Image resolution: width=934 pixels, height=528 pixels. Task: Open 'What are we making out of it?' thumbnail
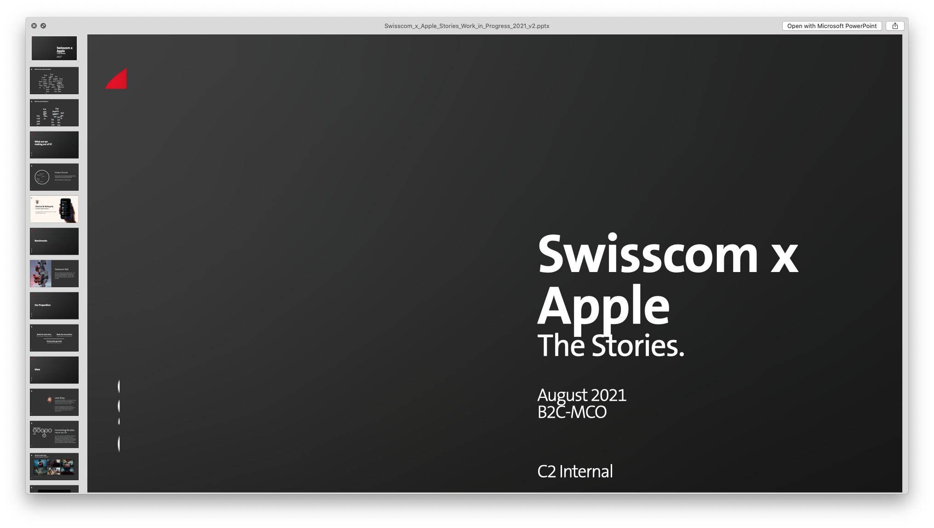point(54,145)
